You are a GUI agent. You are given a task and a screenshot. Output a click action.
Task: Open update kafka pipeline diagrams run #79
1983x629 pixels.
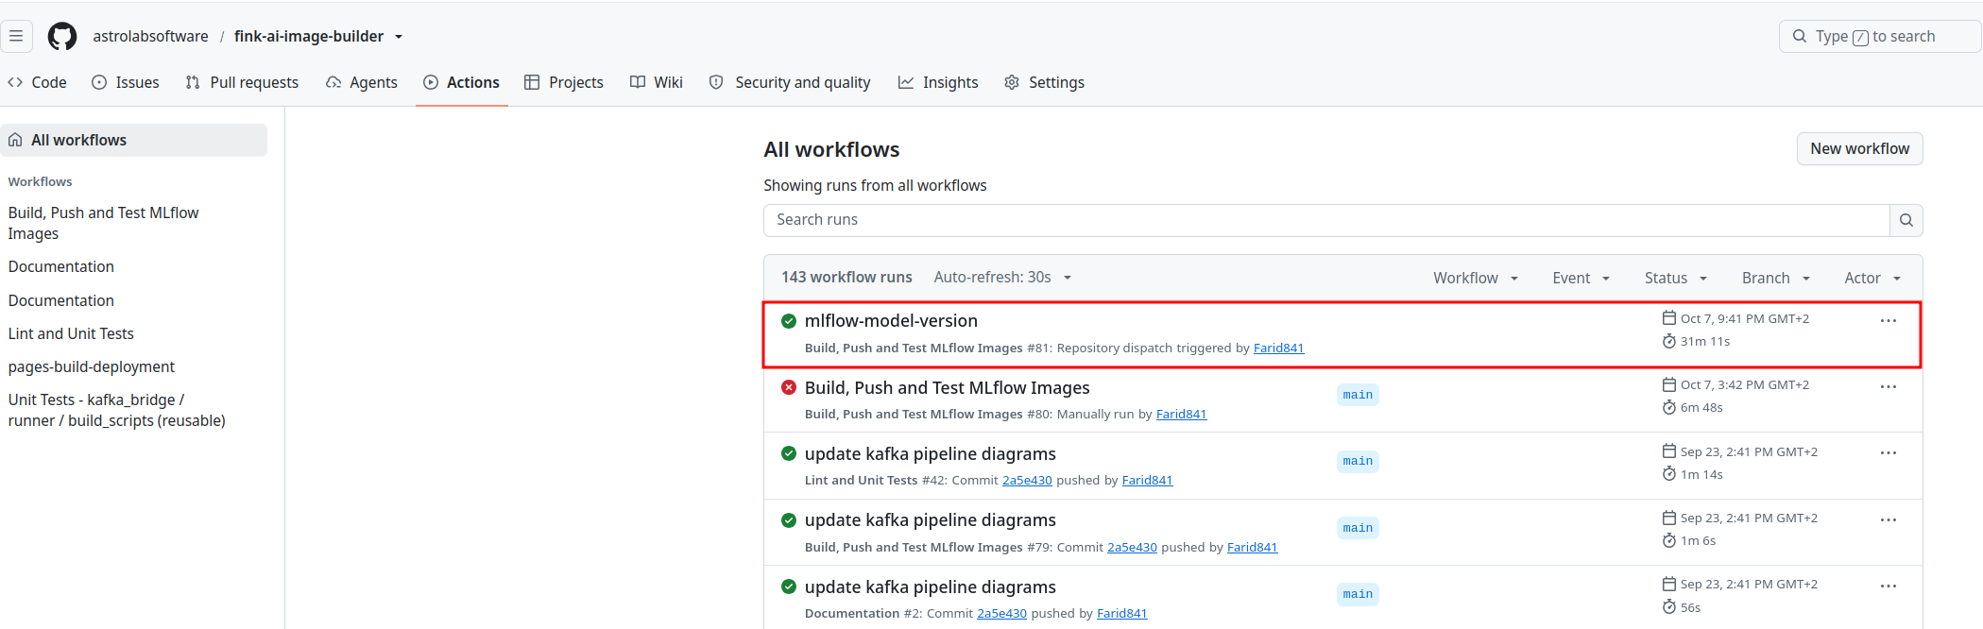pos(931,520)
